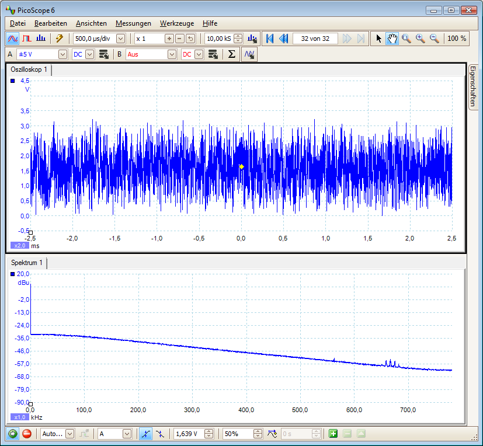
Task: Select the Spektrum 1 tab
Action: click(27, 263)
